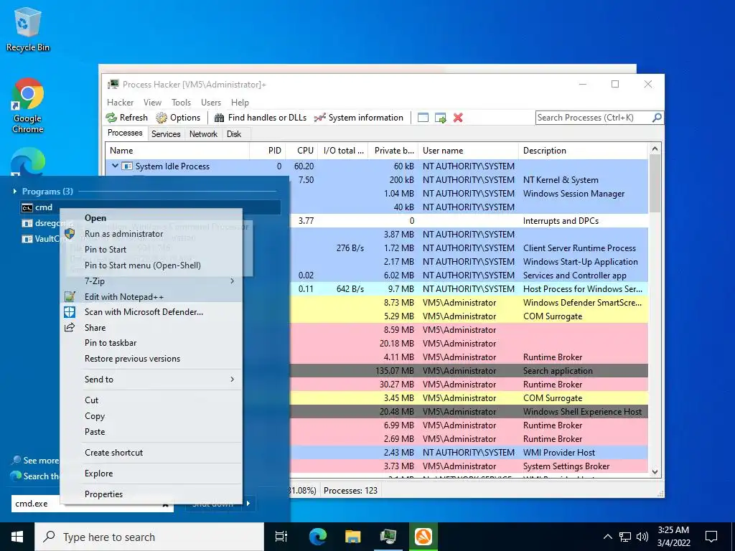Click the Process Hacker title bar icon
Viewport: 735px width, 551px height.
click(x=113, y=85)
